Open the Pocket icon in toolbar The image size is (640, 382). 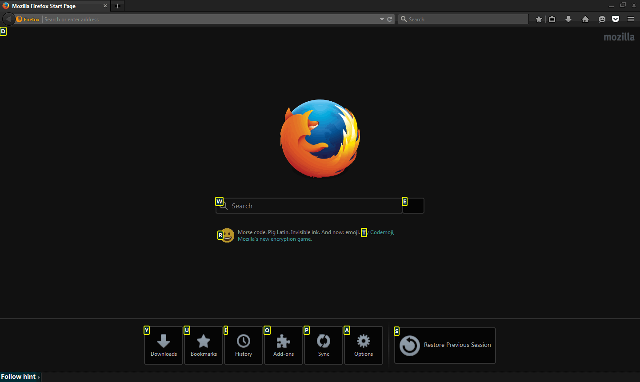point(616,19)
